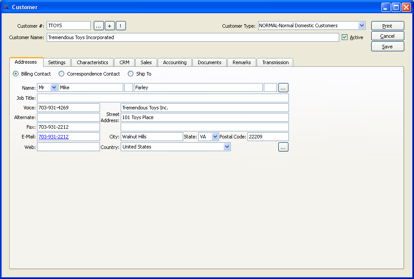
Task: Close the Customer window
Action: click(406, 7)
